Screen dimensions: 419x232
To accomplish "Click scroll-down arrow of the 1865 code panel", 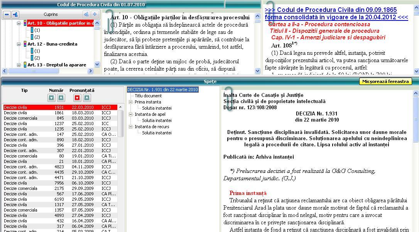I will pos(416,71).
